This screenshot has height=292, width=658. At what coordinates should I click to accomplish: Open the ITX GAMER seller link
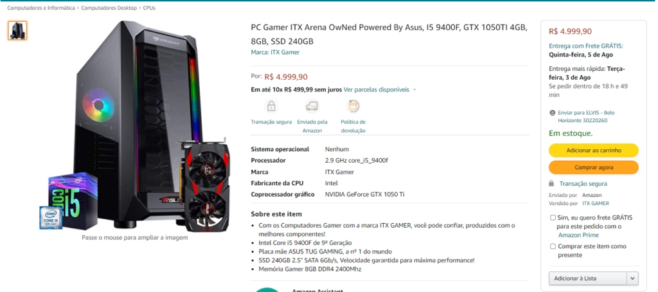596,203
